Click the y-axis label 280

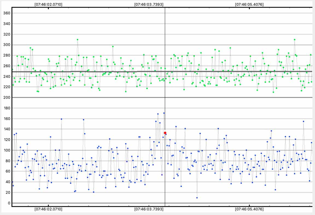pyautogui.click(x=7, y=55)
